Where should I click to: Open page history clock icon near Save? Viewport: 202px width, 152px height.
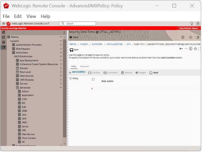191,49
